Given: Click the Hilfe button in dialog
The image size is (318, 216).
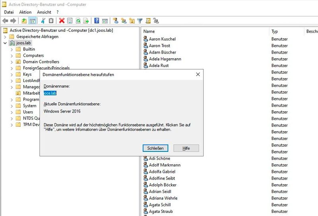Looking at the screenshot, I should (186, 148).
